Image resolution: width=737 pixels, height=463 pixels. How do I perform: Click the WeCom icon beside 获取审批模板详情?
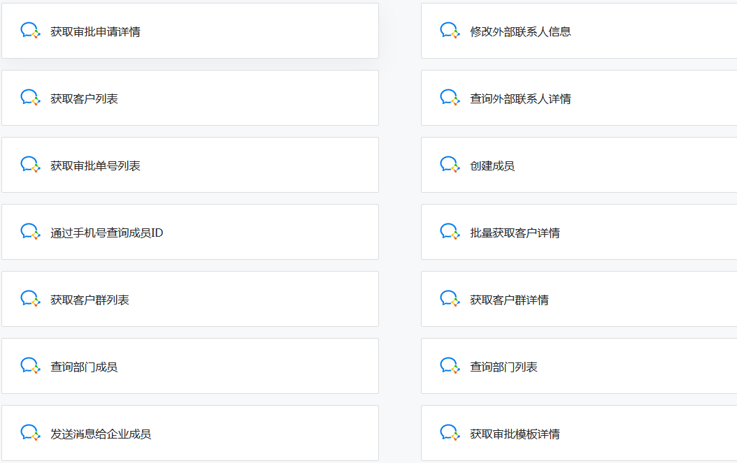click(450, 434)
